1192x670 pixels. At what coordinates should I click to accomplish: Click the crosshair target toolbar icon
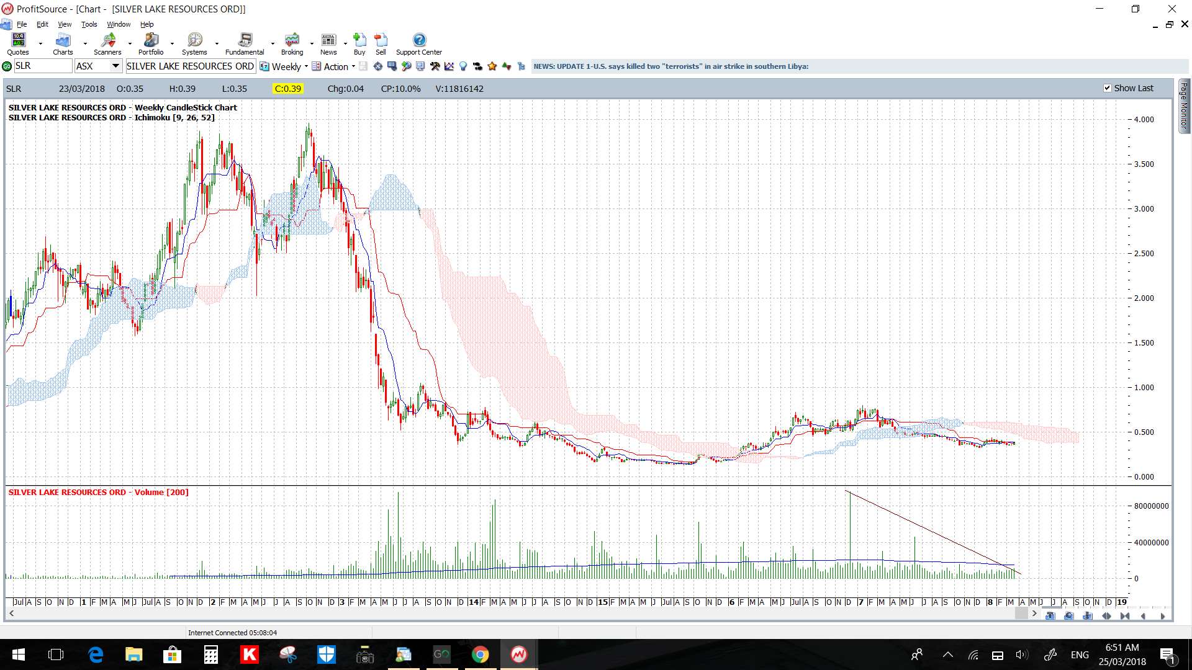377,66
